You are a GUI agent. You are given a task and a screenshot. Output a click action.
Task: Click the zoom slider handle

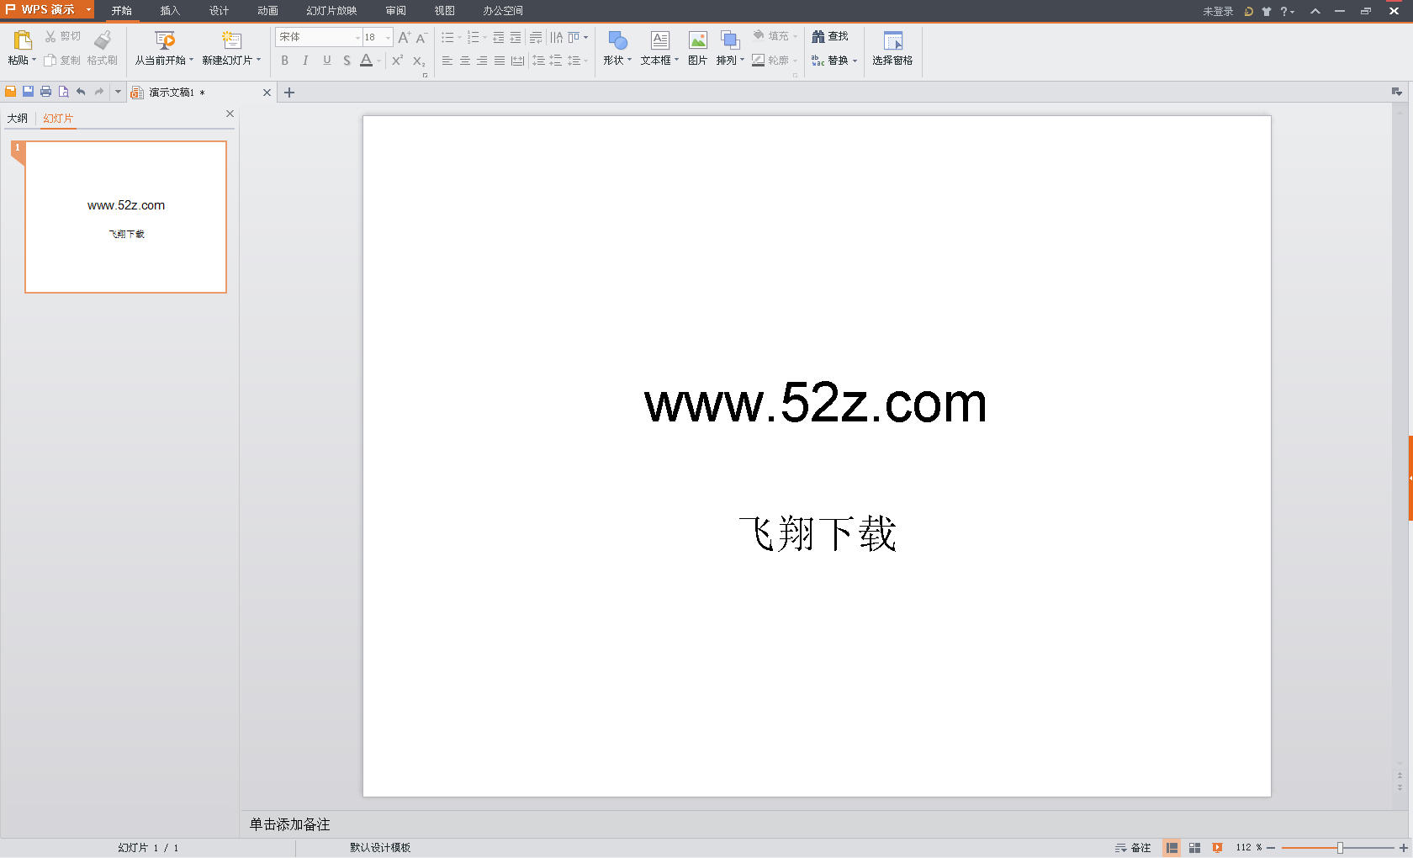1340,847
